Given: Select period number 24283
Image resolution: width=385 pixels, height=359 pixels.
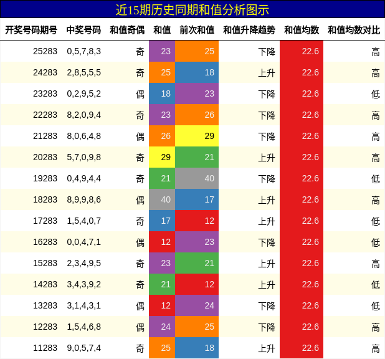Looking at the screenshot, I should 45,72.
